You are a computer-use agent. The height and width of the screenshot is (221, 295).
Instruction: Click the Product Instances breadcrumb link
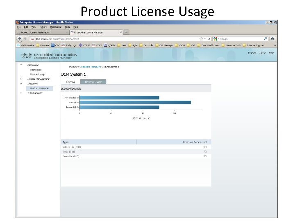point(91,67)
